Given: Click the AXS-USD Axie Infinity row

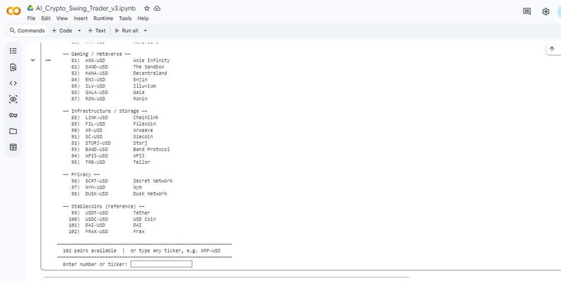Looking at the screenshot, I should 121,61.
